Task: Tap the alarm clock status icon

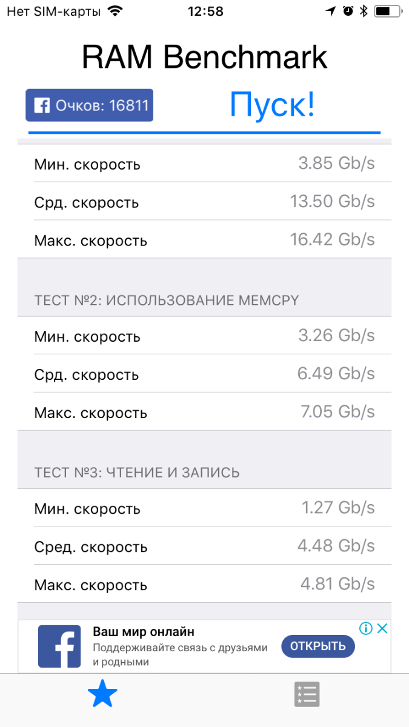Action: [x=348, y=11]
